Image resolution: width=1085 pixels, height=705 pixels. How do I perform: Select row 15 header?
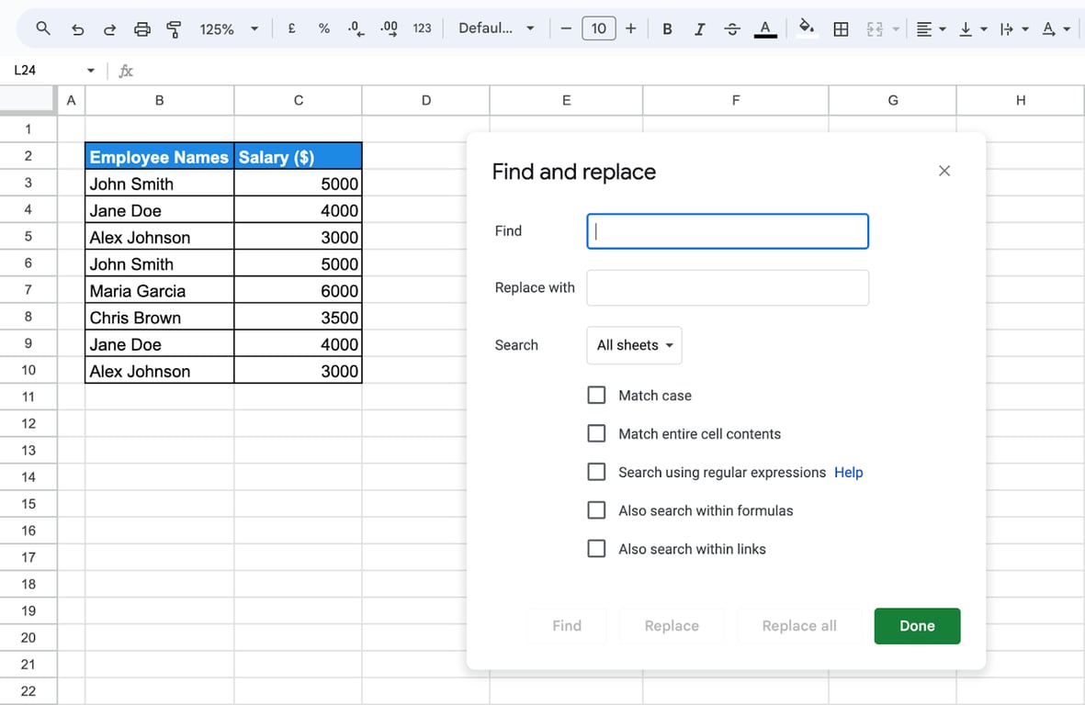click(x=28, y=504)
